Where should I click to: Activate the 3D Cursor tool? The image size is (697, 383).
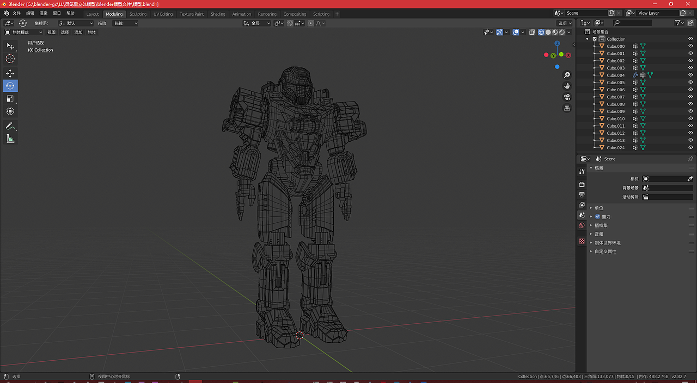[10, 59]
